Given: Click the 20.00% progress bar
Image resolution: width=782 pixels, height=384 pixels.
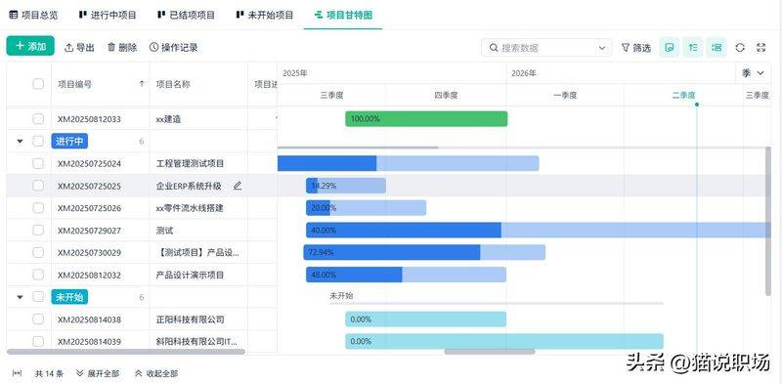Looking at the screenshot, I should pos(366,208).
